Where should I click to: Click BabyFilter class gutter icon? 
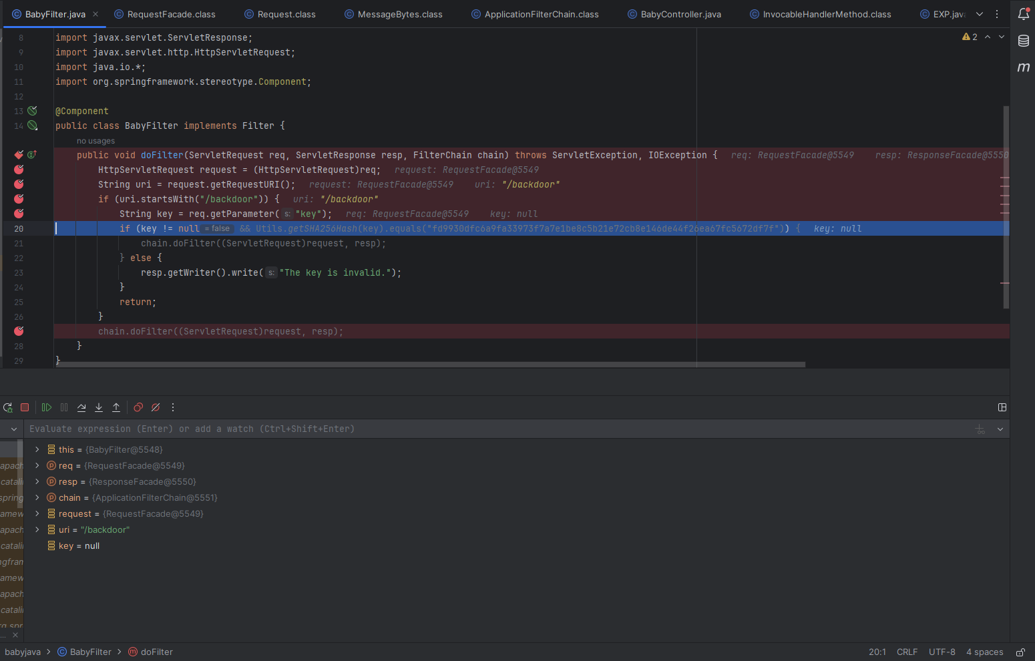click(32, 126)
